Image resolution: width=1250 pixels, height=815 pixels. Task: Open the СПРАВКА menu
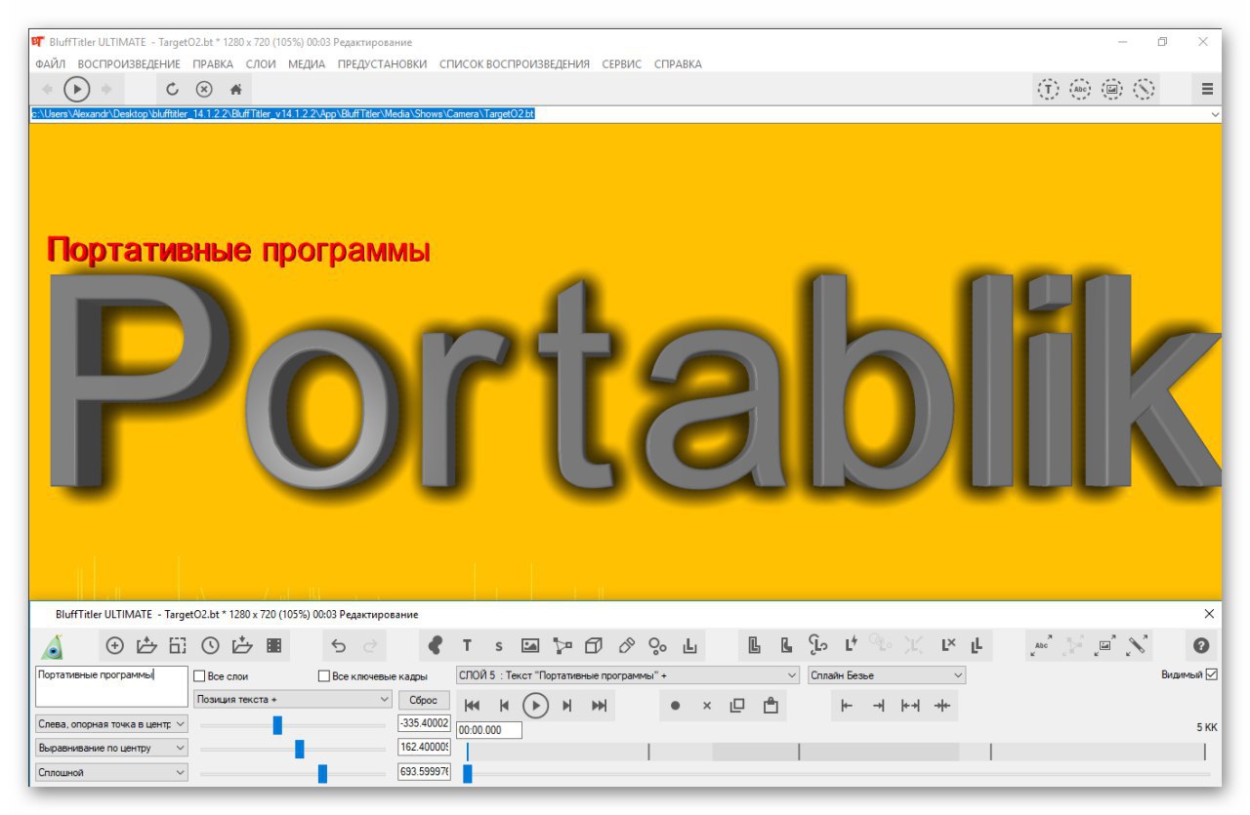[x=678, y=64]
